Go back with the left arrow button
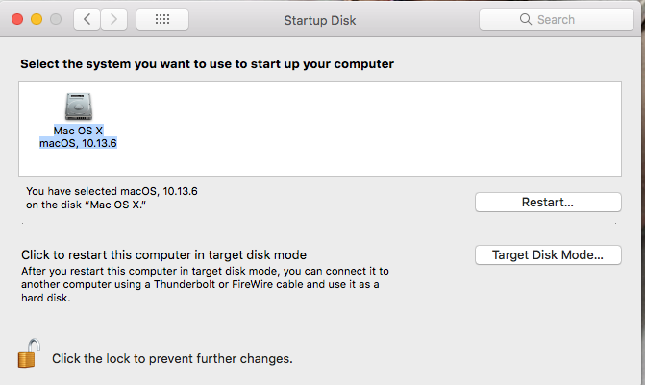The height and width of the screenshot is (385, 645). tap(87, 19)
